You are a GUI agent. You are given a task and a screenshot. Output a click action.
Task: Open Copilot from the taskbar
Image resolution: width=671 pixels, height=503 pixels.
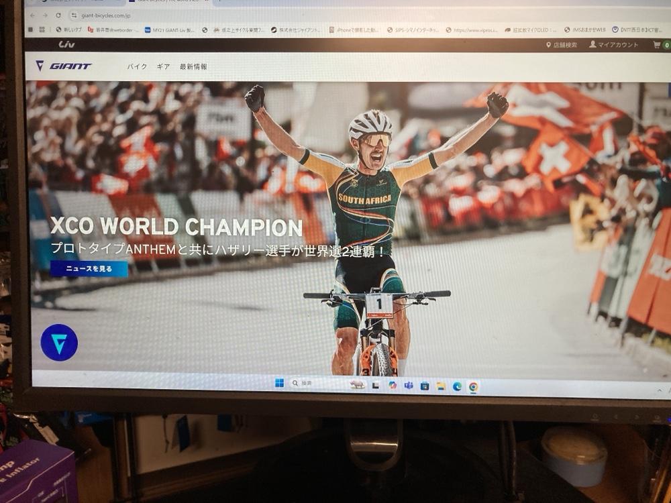392,386
